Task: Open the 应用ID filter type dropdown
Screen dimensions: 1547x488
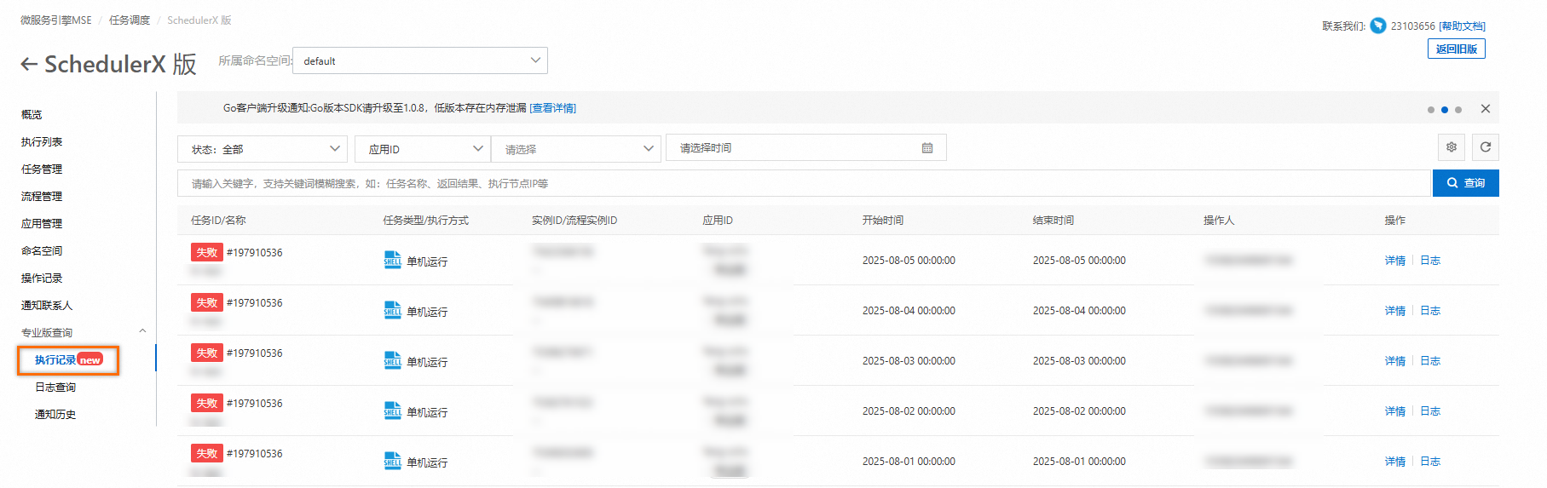Action: [x=423, y=149]
